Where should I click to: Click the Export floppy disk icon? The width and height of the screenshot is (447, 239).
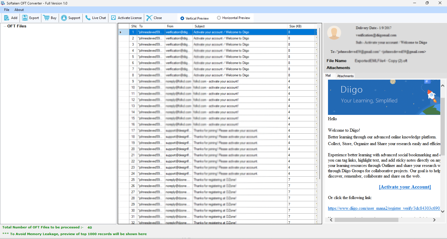[25, 18]
